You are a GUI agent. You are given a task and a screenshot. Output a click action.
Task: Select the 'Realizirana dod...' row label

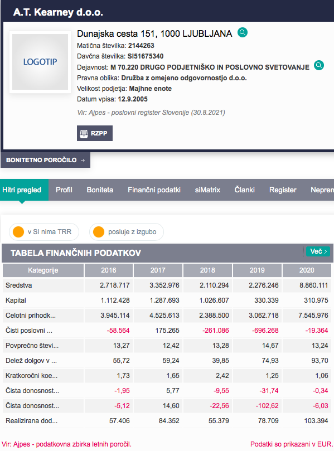point(31,421)
